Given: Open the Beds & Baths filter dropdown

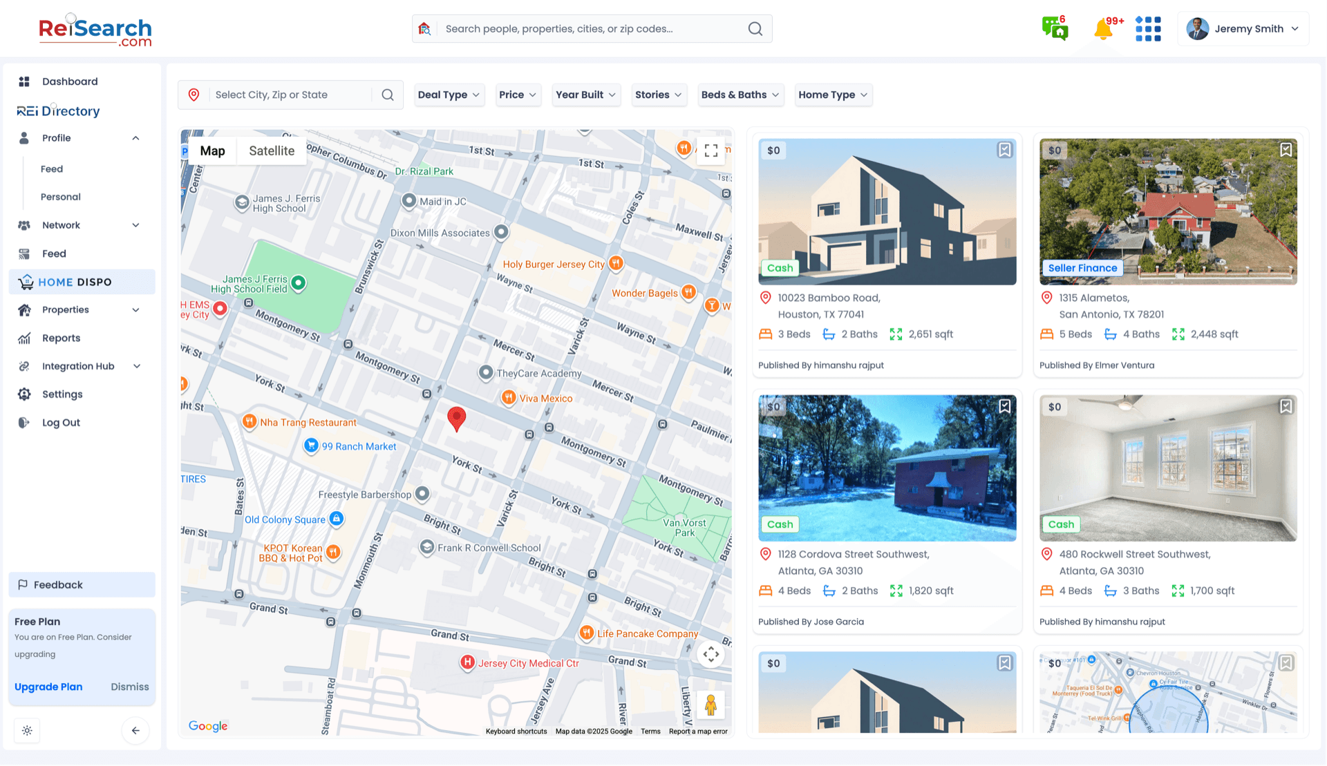Looking at the screenshot, I should [x=740, y=95].
